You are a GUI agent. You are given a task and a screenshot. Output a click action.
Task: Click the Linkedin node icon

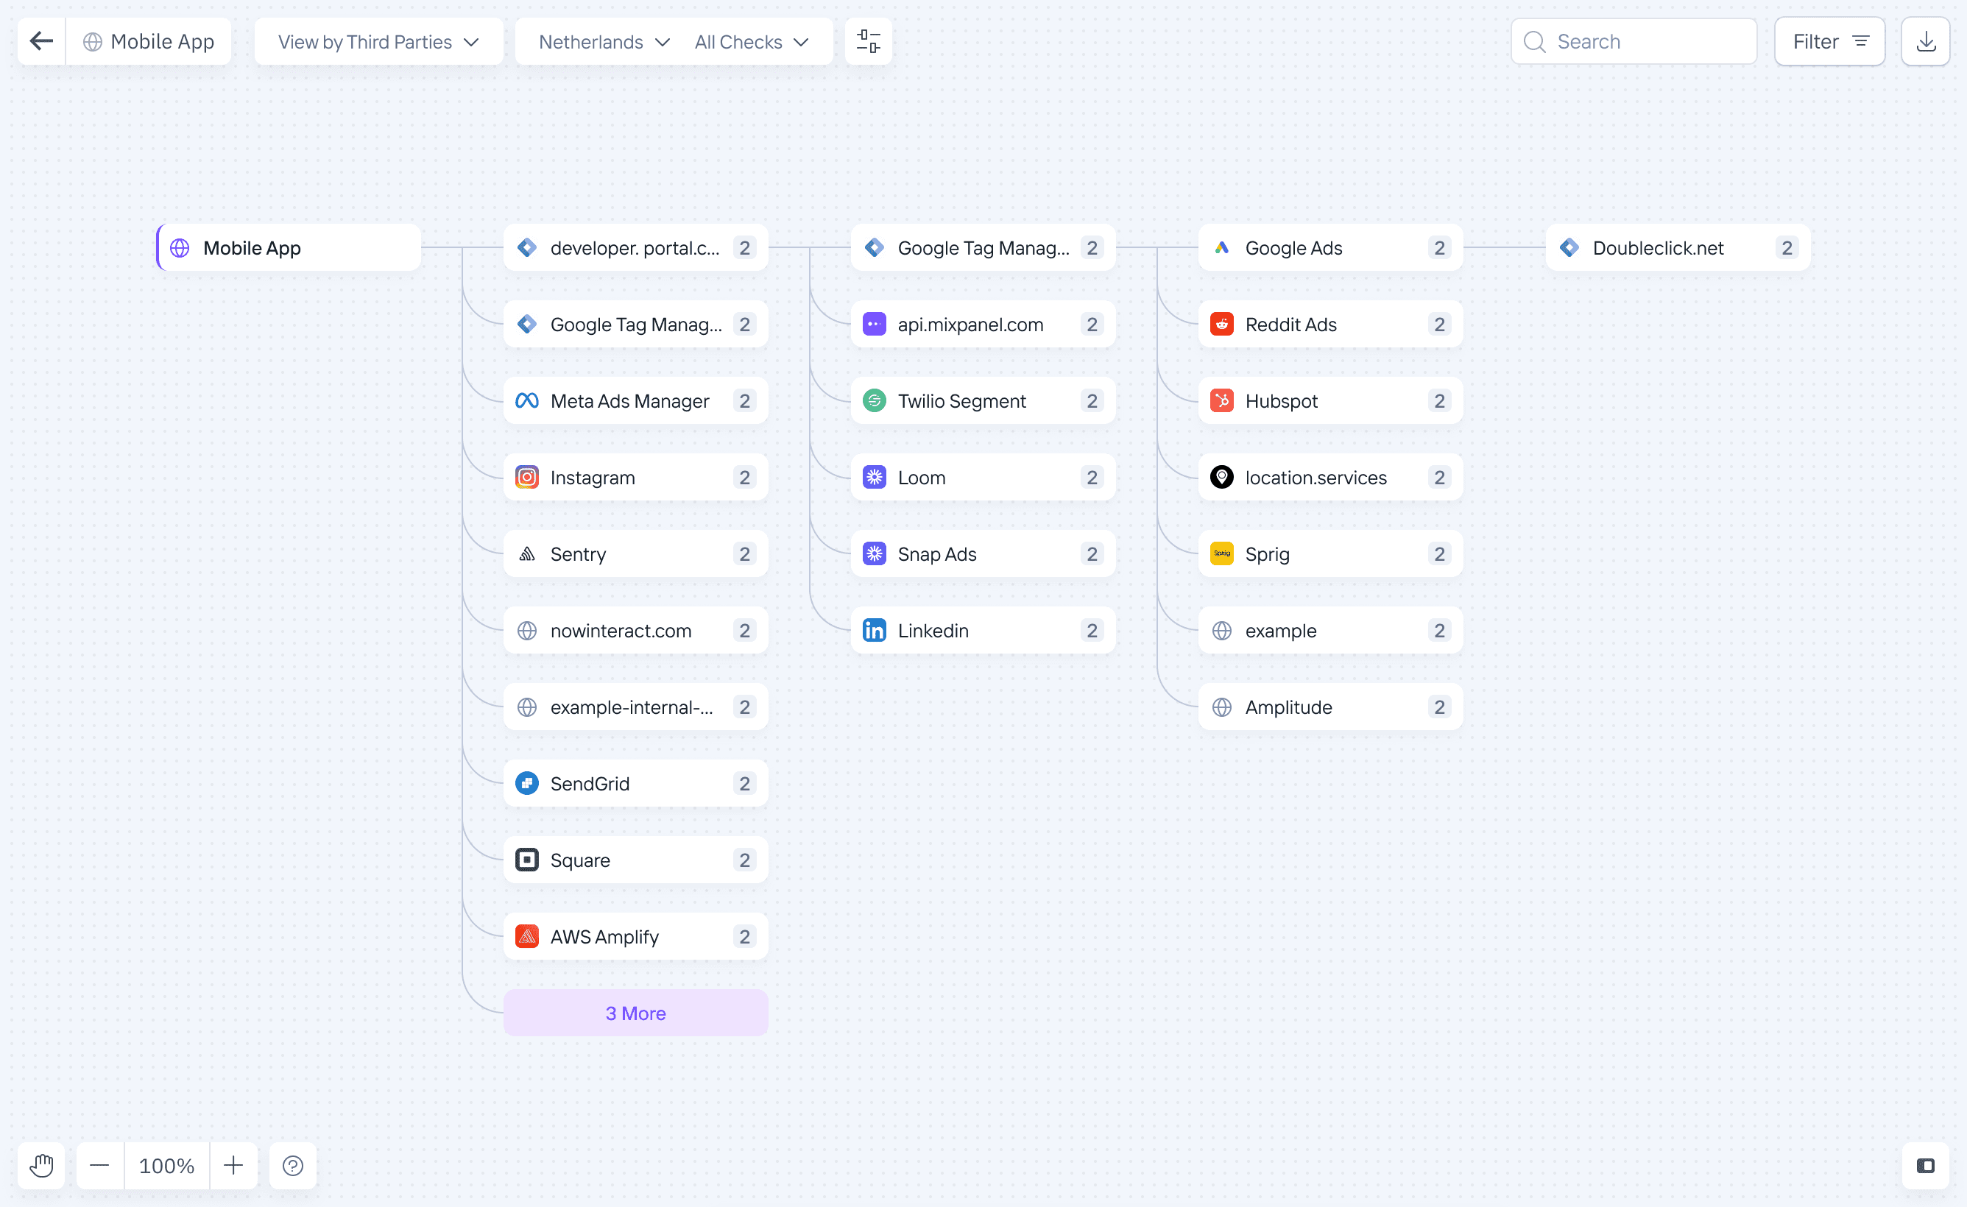874,631
